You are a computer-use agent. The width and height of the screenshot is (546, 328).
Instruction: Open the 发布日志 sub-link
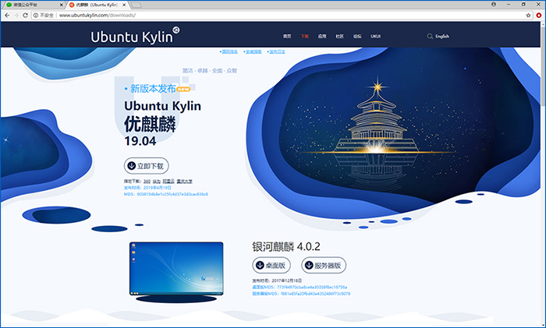(x=276, y=51)
